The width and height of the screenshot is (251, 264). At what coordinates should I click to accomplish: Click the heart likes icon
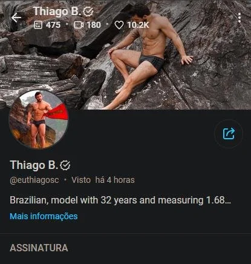[x=119, y=25]
